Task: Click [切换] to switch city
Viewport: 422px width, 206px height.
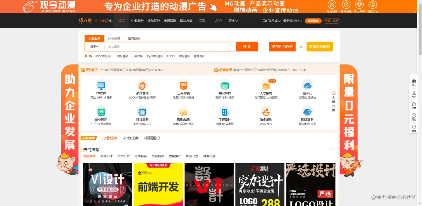Action: click(x=109, y=21)
